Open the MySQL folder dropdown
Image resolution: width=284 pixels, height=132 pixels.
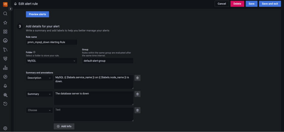click(52, 61)
